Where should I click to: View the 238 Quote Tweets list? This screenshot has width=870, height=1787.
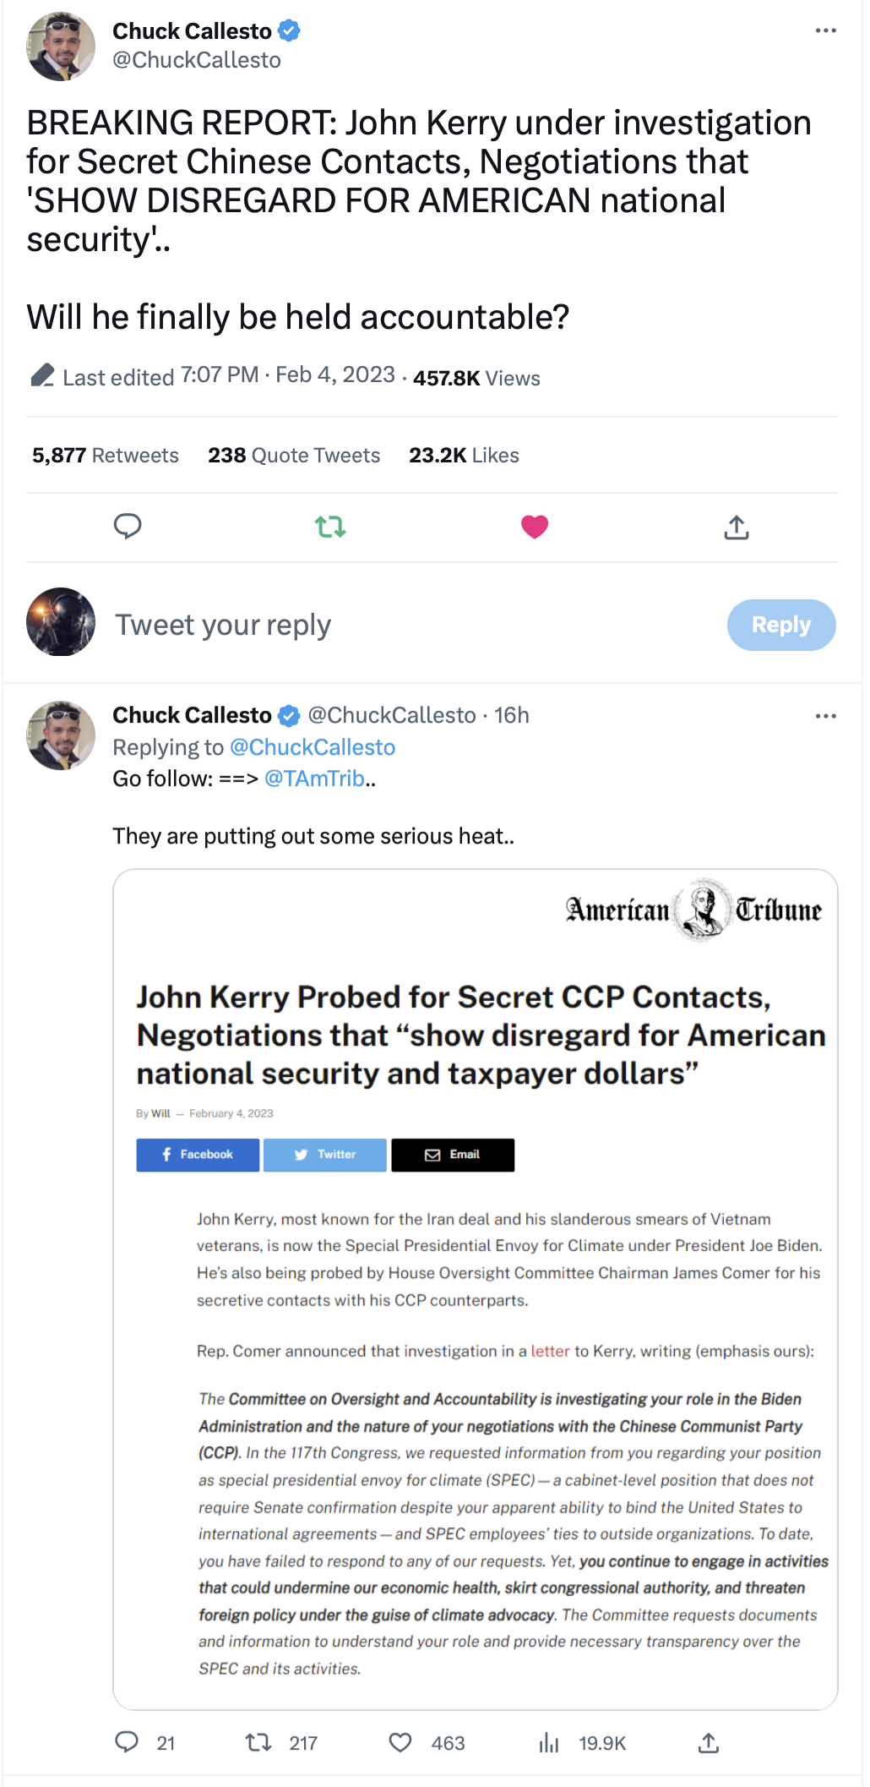(x=294, y=456)
